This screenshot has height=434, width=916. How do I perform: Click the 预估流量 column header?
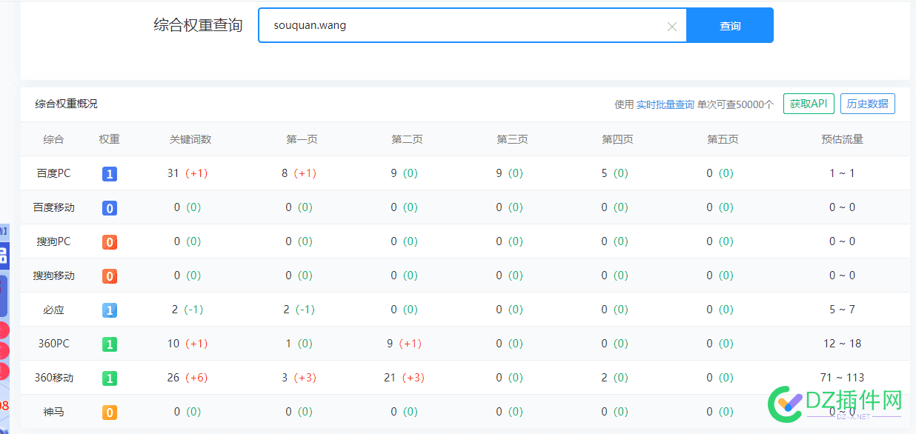(842, 138)
